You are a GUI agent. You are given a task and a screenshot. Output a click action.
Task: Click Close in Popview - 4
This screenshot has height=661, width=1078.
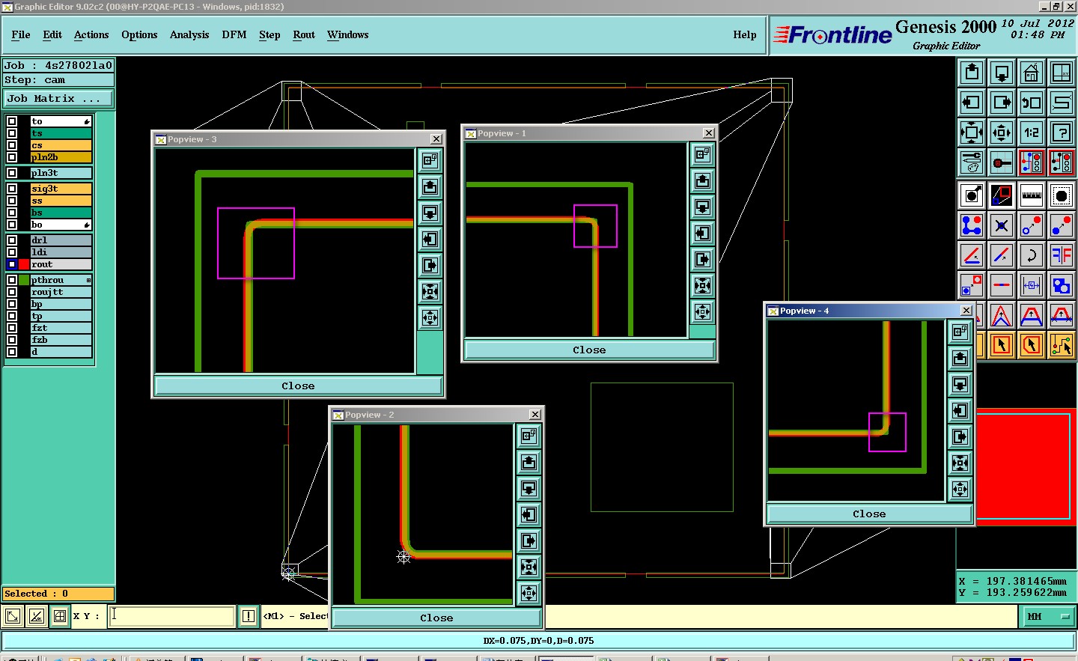coord(869,514)
